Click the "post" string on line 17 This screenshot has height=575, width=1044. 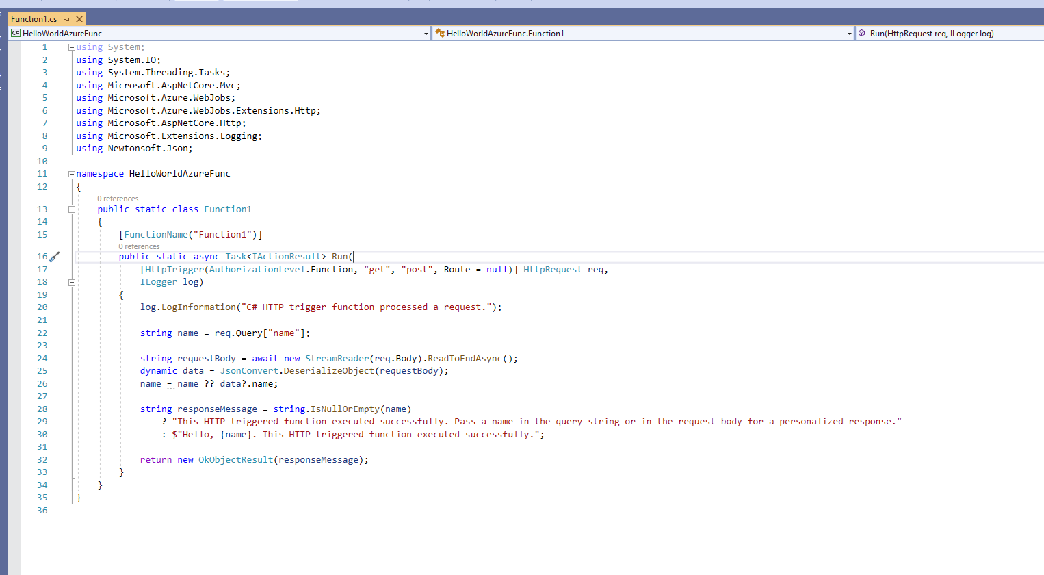point(417,270)
